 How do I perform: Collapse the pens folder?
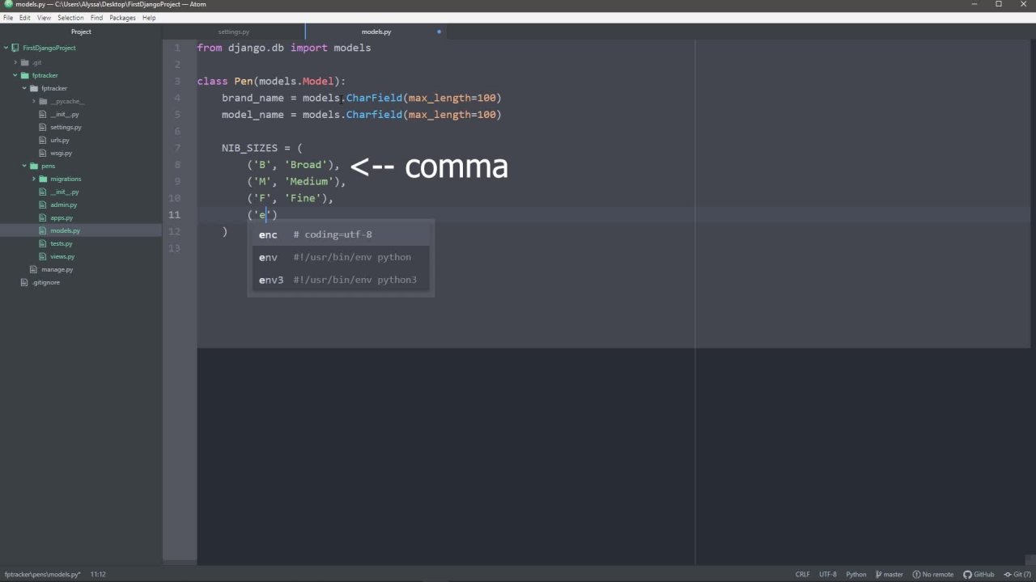coord(24,166)
